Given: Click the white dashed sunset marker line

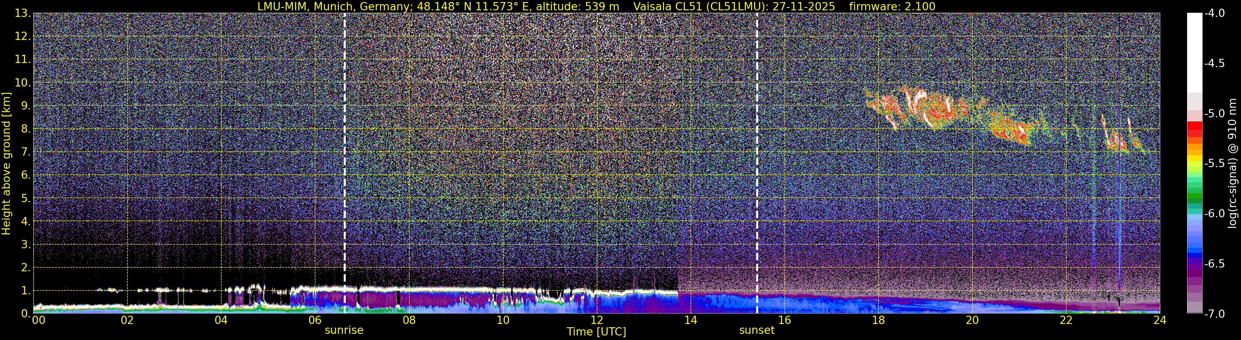Looking at the screenshot, I should pyautogui.click(x=757, y=163).
